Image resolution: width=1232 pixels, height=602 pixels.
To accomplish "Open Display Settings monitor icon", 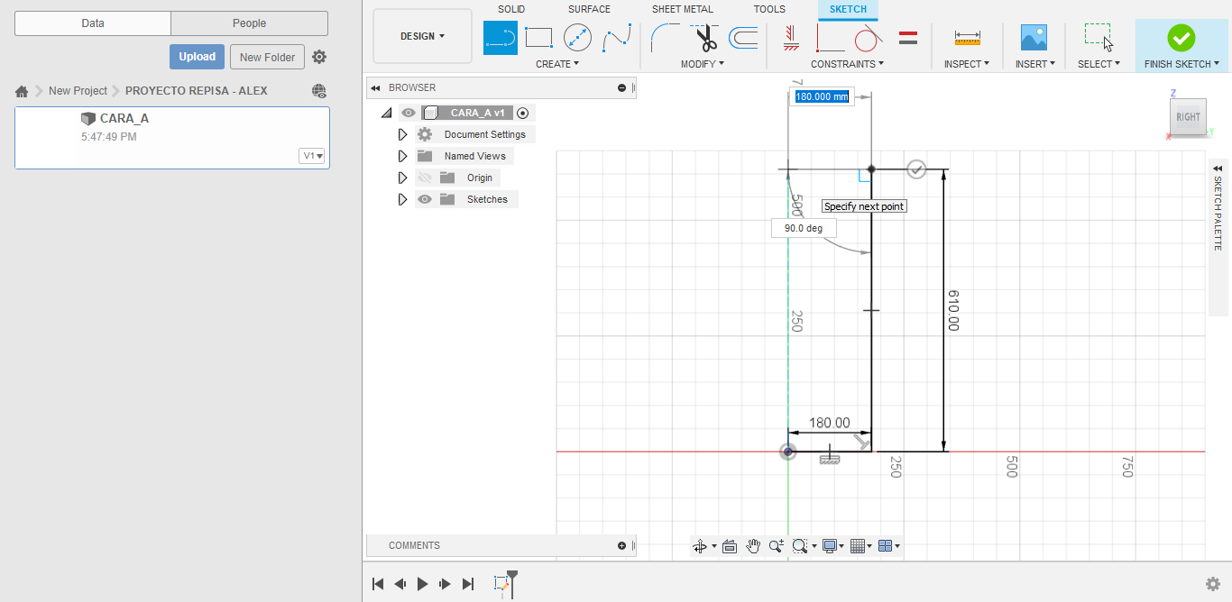I will click(x=830, y=546).
